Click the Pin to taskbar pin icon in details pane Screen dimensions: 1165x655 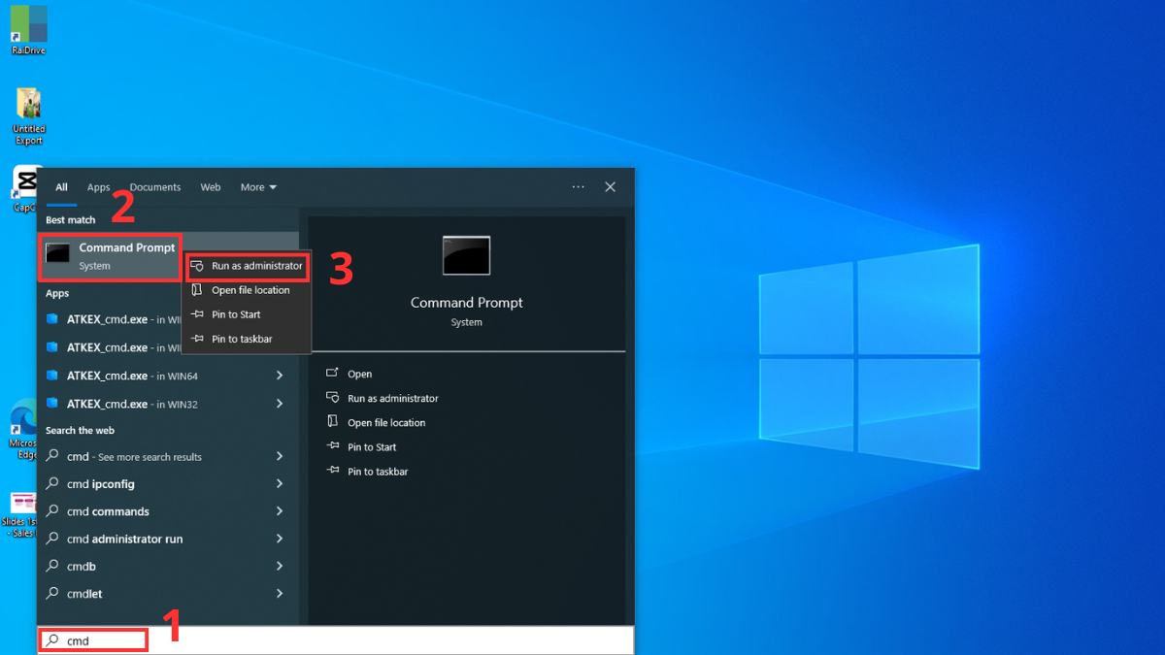[x=332, y=472]
